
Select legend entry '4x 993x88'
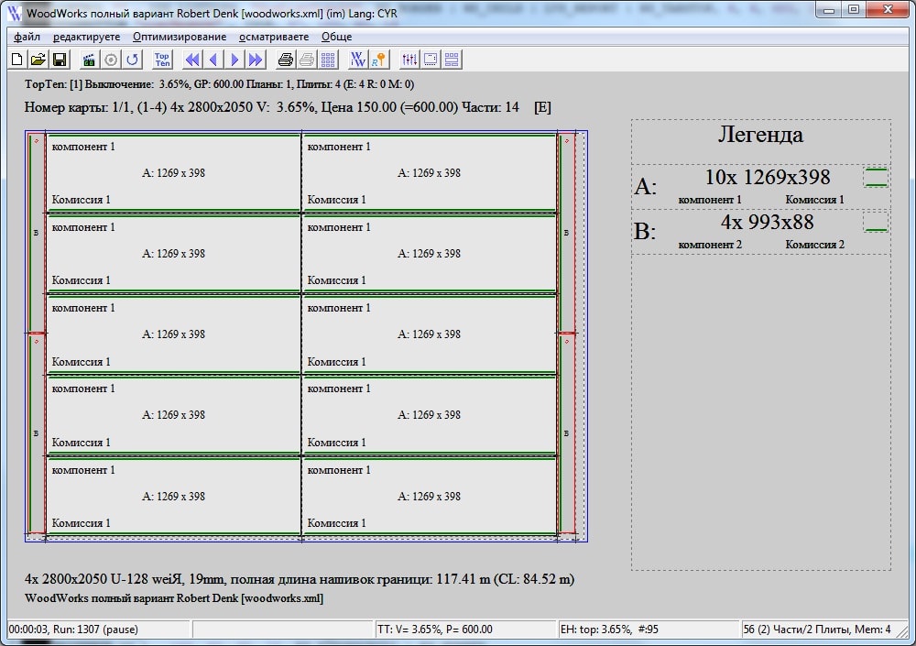[x=767, y=222]
